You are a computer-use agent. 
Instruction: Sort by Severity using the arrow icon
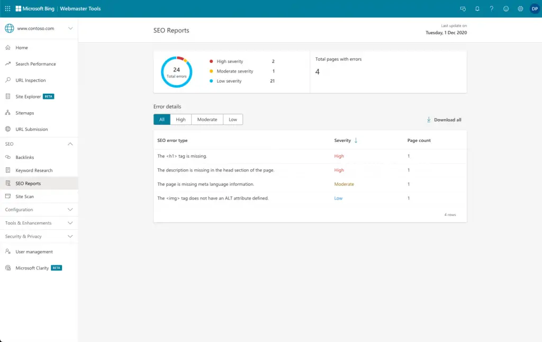(x=356, y=140)
